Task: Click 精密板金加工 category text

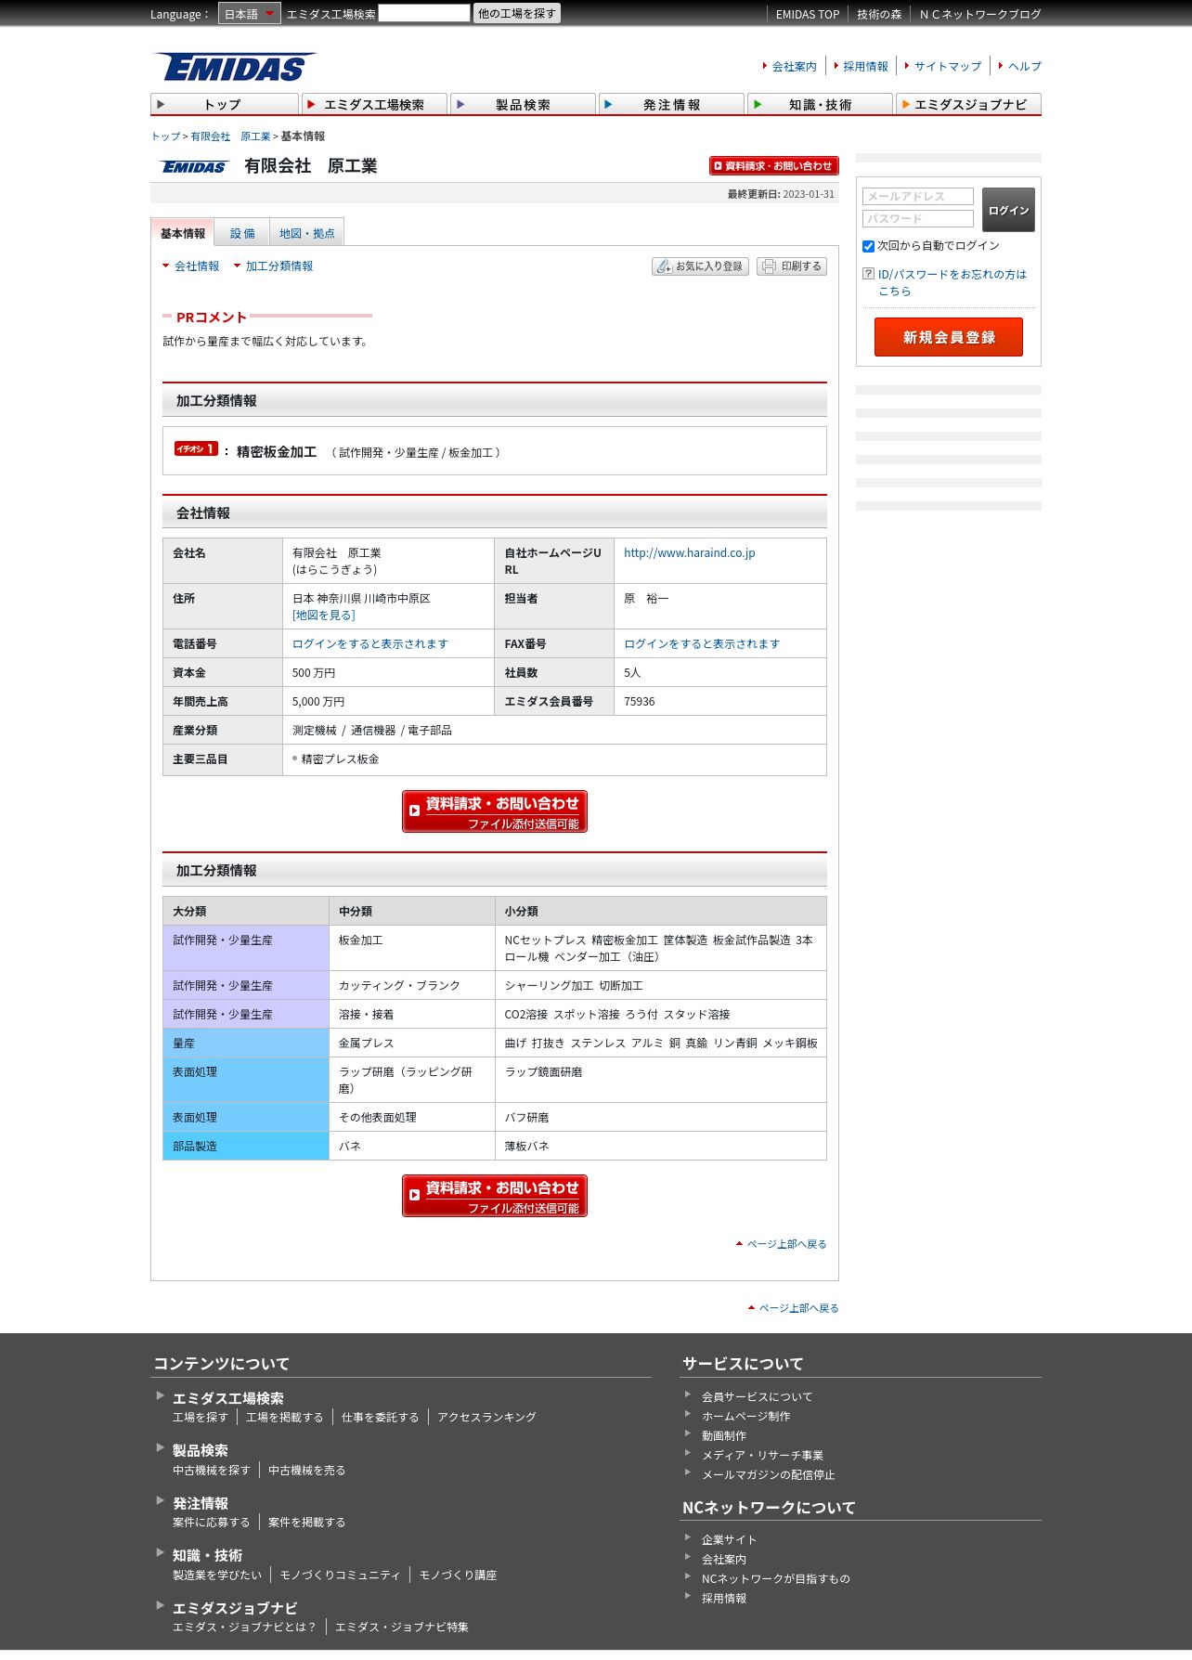Action: click(277, 452)
